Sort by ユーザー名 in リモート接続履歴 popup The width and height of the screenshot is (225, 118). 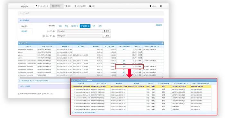point(81,84)
